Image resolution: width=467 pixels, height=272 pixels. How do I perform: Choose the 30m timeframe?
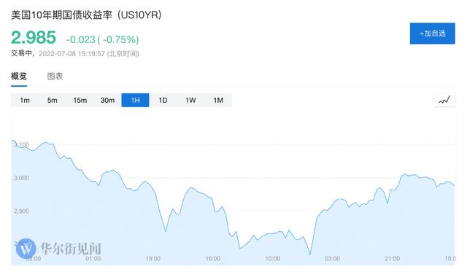point(107,101)
